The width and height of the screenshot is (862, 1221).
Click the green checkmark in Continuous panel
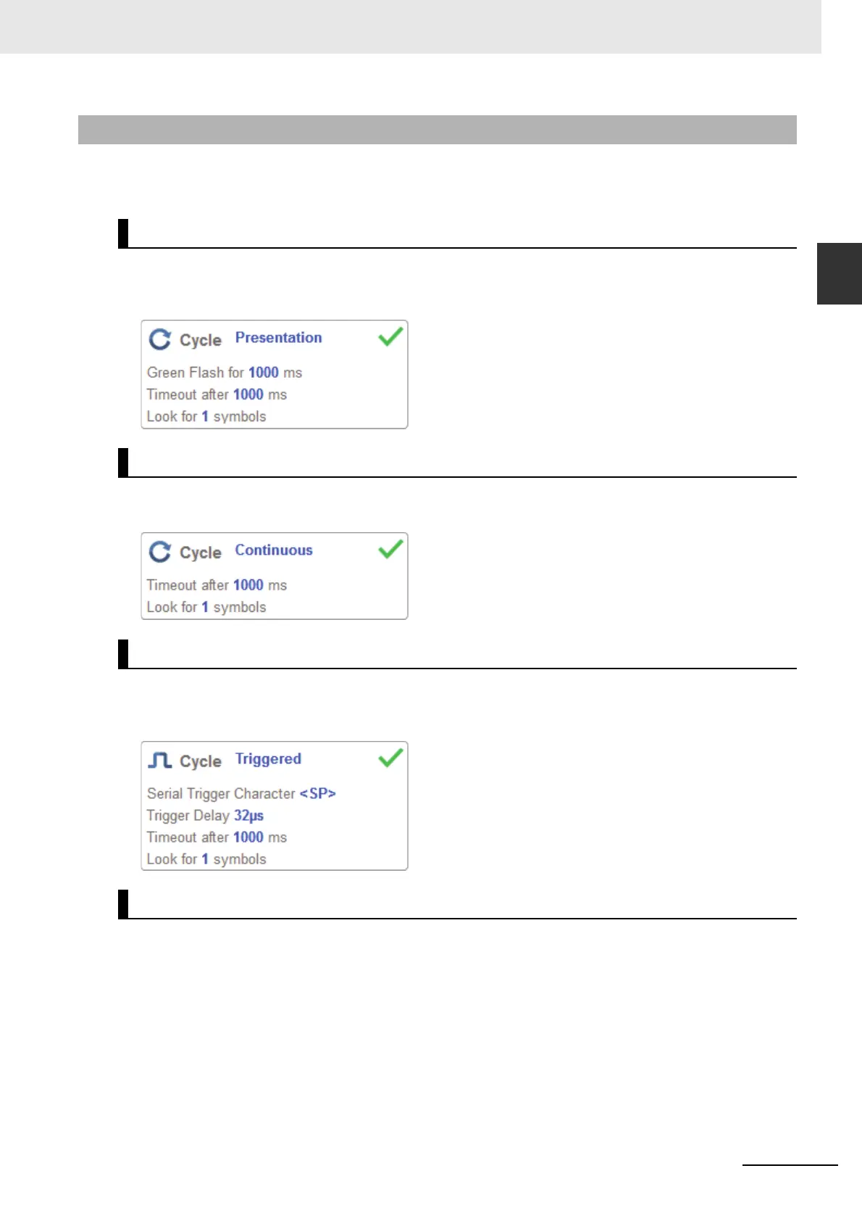390,549
